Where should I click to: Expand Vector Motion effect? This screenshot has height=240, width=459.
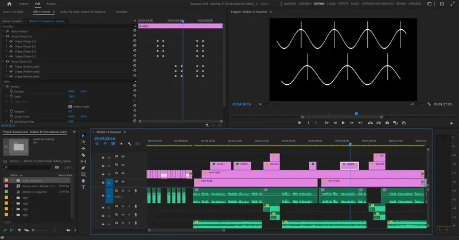3,32
